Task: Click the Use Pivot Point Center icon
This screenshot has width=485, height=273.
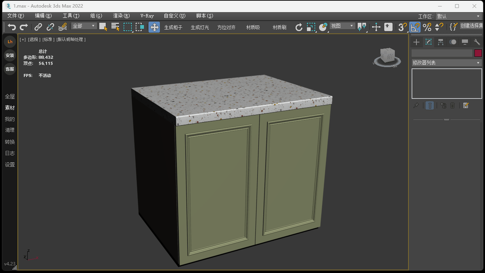Action: click(362, 27)
